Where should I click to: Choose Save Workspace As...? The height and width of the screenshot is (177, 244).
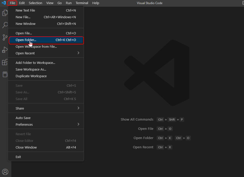(x=46, y=70)
